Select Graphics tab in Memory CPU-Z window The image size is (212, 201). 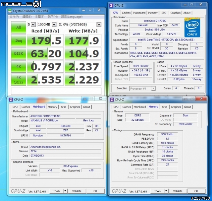(x=176, y=107)
